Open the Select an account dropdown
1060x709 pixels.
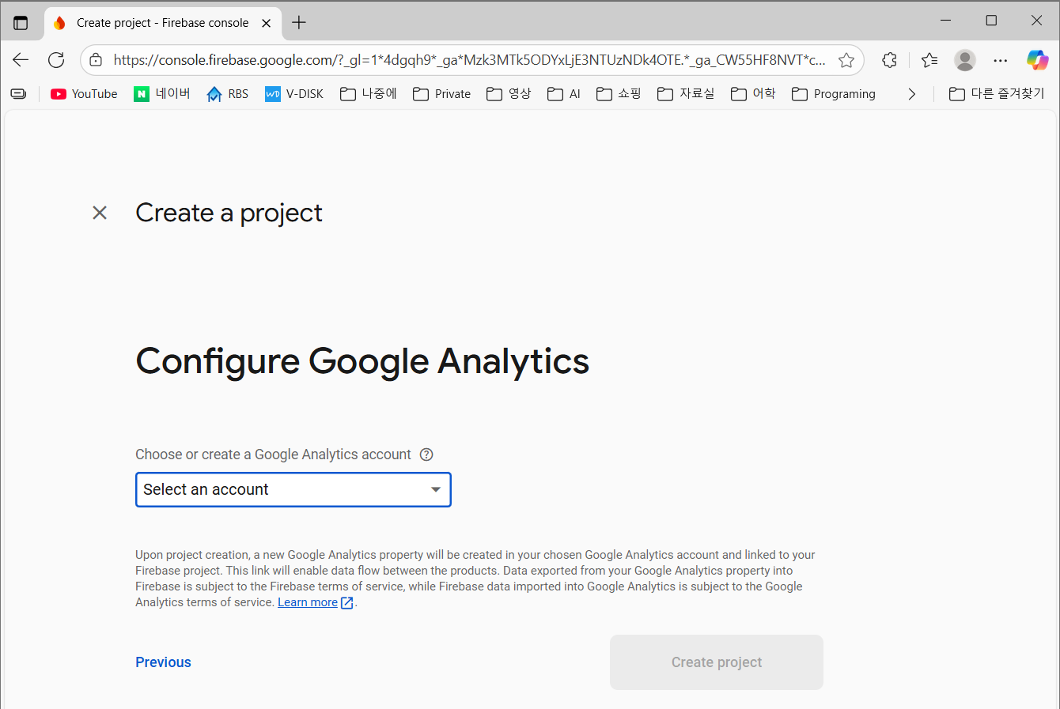(x=293, y=489)
